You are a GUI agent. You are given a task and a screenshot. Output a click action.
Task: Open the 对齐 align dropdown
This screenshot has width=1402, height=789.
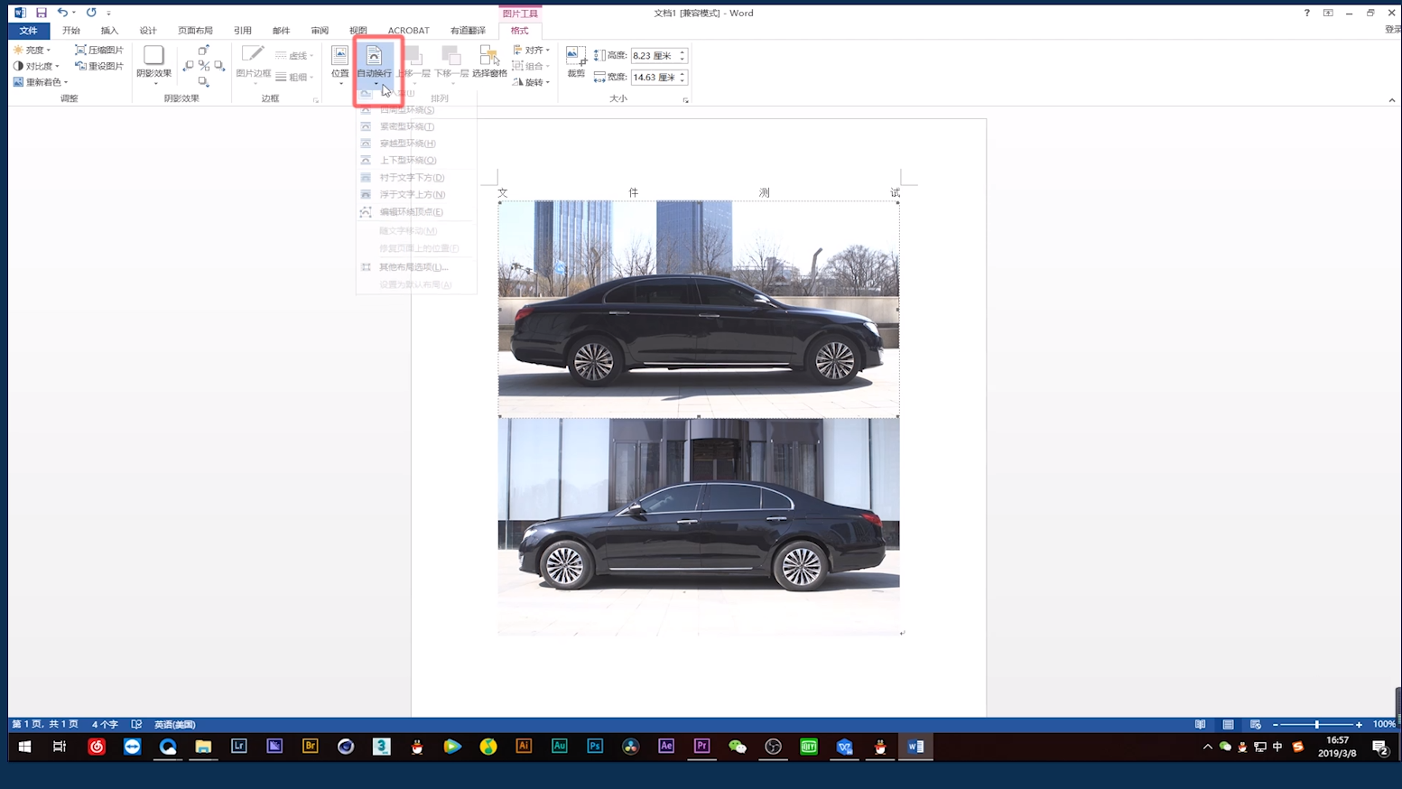tap(532, 50)
